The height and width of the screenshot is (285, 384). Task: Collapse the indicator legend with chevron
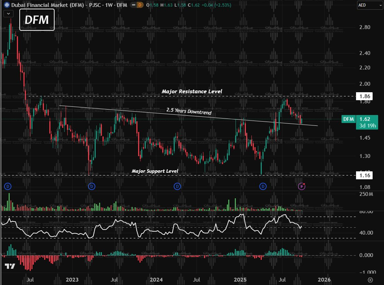point(8,14)
